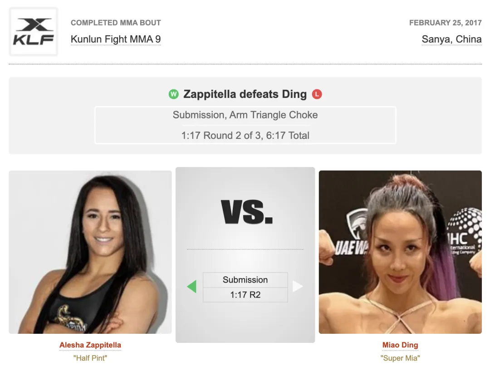Image resolution: width=490 pixels, height=371 pixels.
Task: Click the KLF promotion logo
Action: 34,32
